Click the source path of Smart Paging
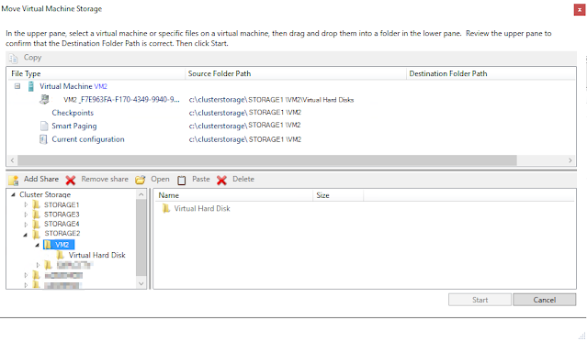The width and height of the screenshot is (587, 341). [244, 126]
